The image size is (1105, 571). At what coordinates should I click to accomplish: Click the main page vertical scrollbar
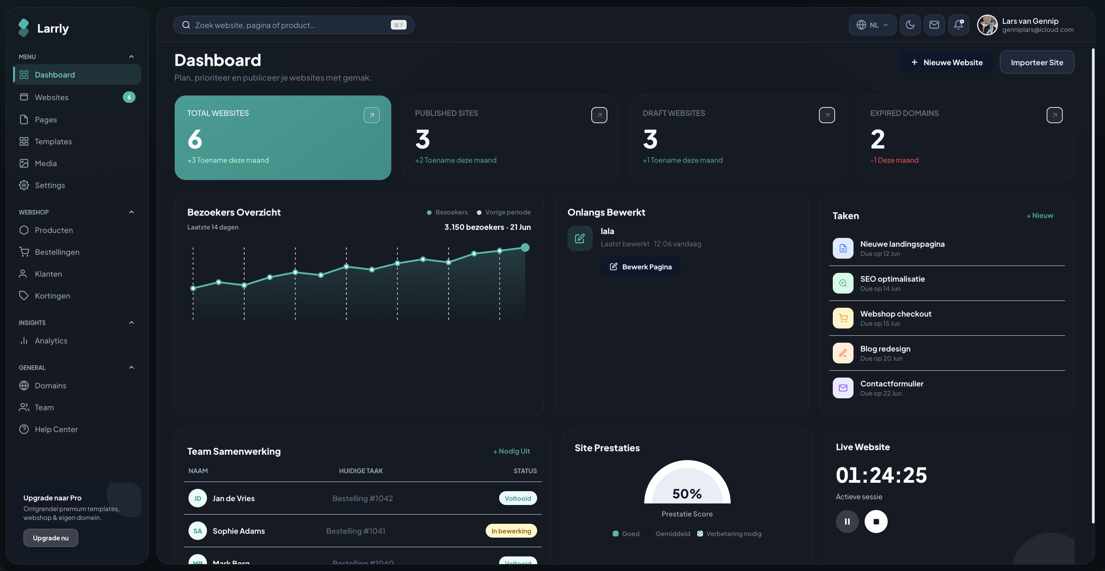point(1093,285)
